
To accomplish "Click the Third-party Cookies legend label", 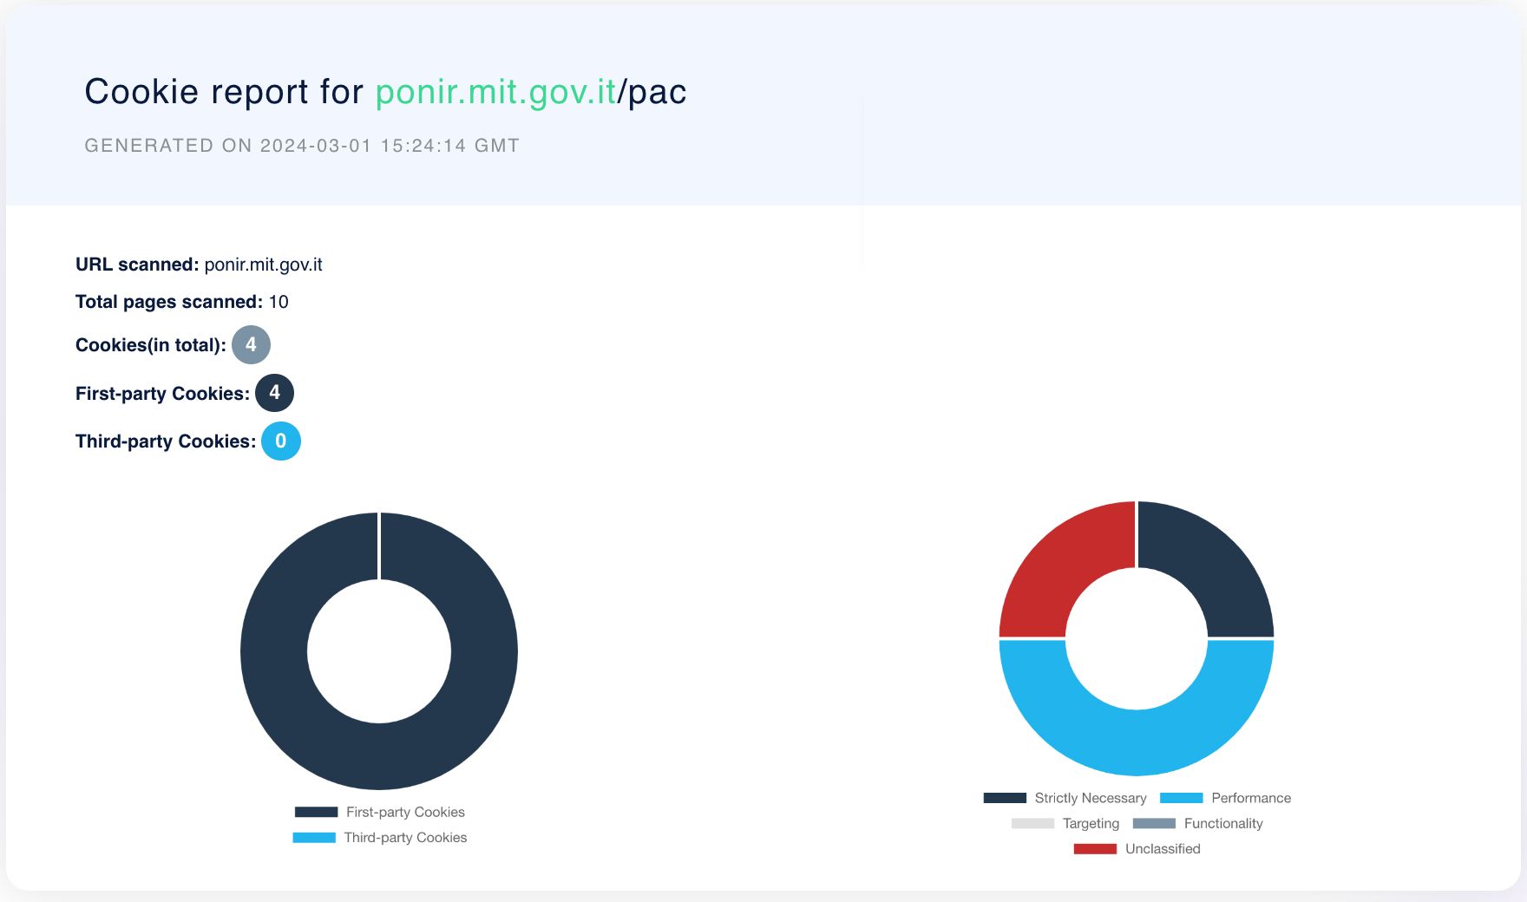I will [405, 838].
